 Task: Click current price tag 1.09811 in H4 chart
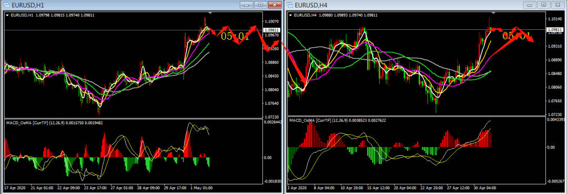click(555, 29)
